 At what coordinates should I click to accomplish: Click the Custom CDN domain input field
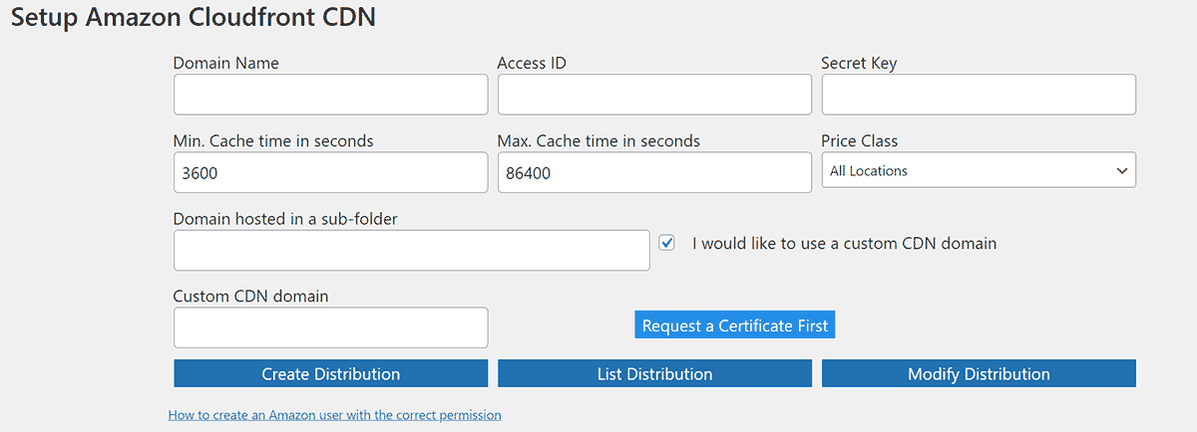tap(330, 327)
